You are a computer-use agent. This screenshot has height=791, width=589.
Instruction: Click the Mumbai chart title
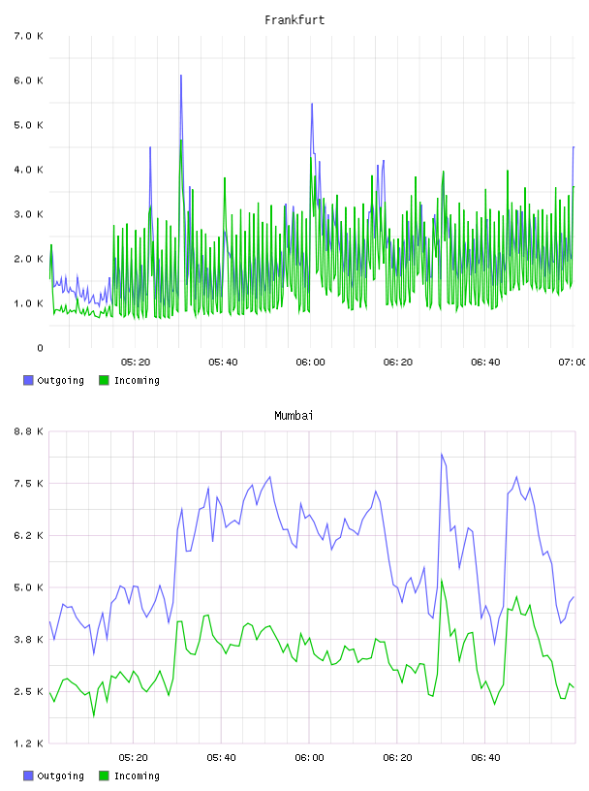click(294, 416)
